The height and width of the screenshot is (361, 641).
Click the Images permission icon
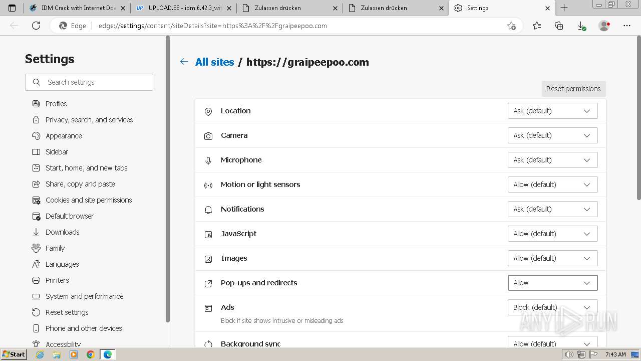click(x=208, y=259)
